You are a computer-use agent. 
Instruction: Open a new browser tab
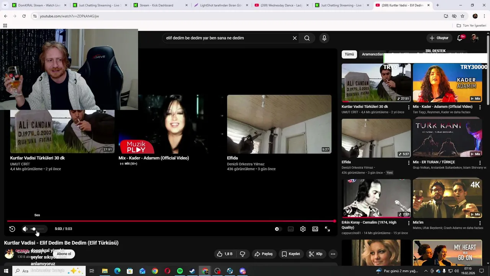(x=438, y=5)
